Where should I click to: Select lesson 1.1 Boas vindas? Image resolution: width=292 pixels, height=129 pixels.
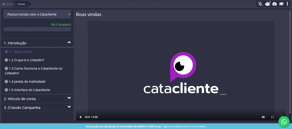pyautogui.click(x=19, y=52)
